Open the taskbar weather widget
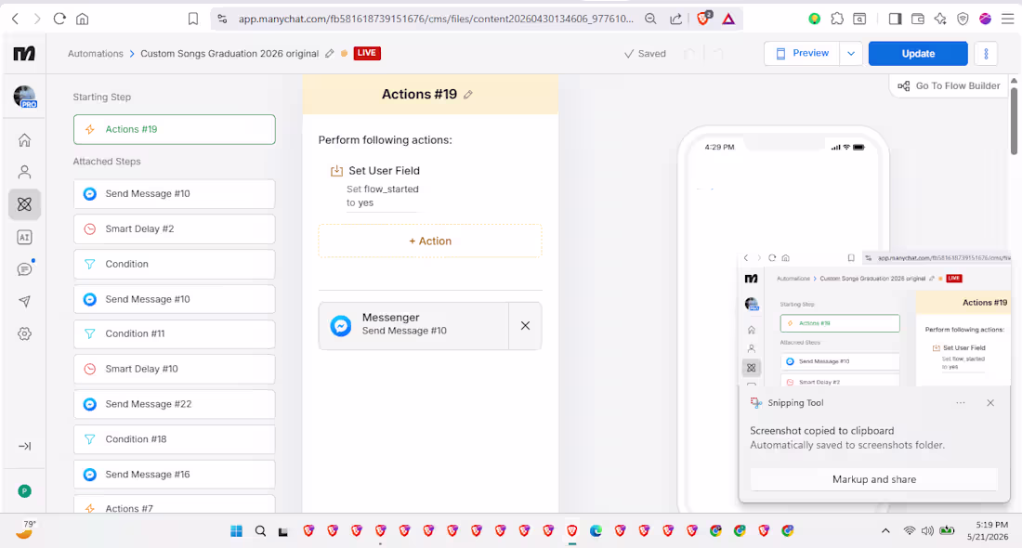 [x=25, y=529]
